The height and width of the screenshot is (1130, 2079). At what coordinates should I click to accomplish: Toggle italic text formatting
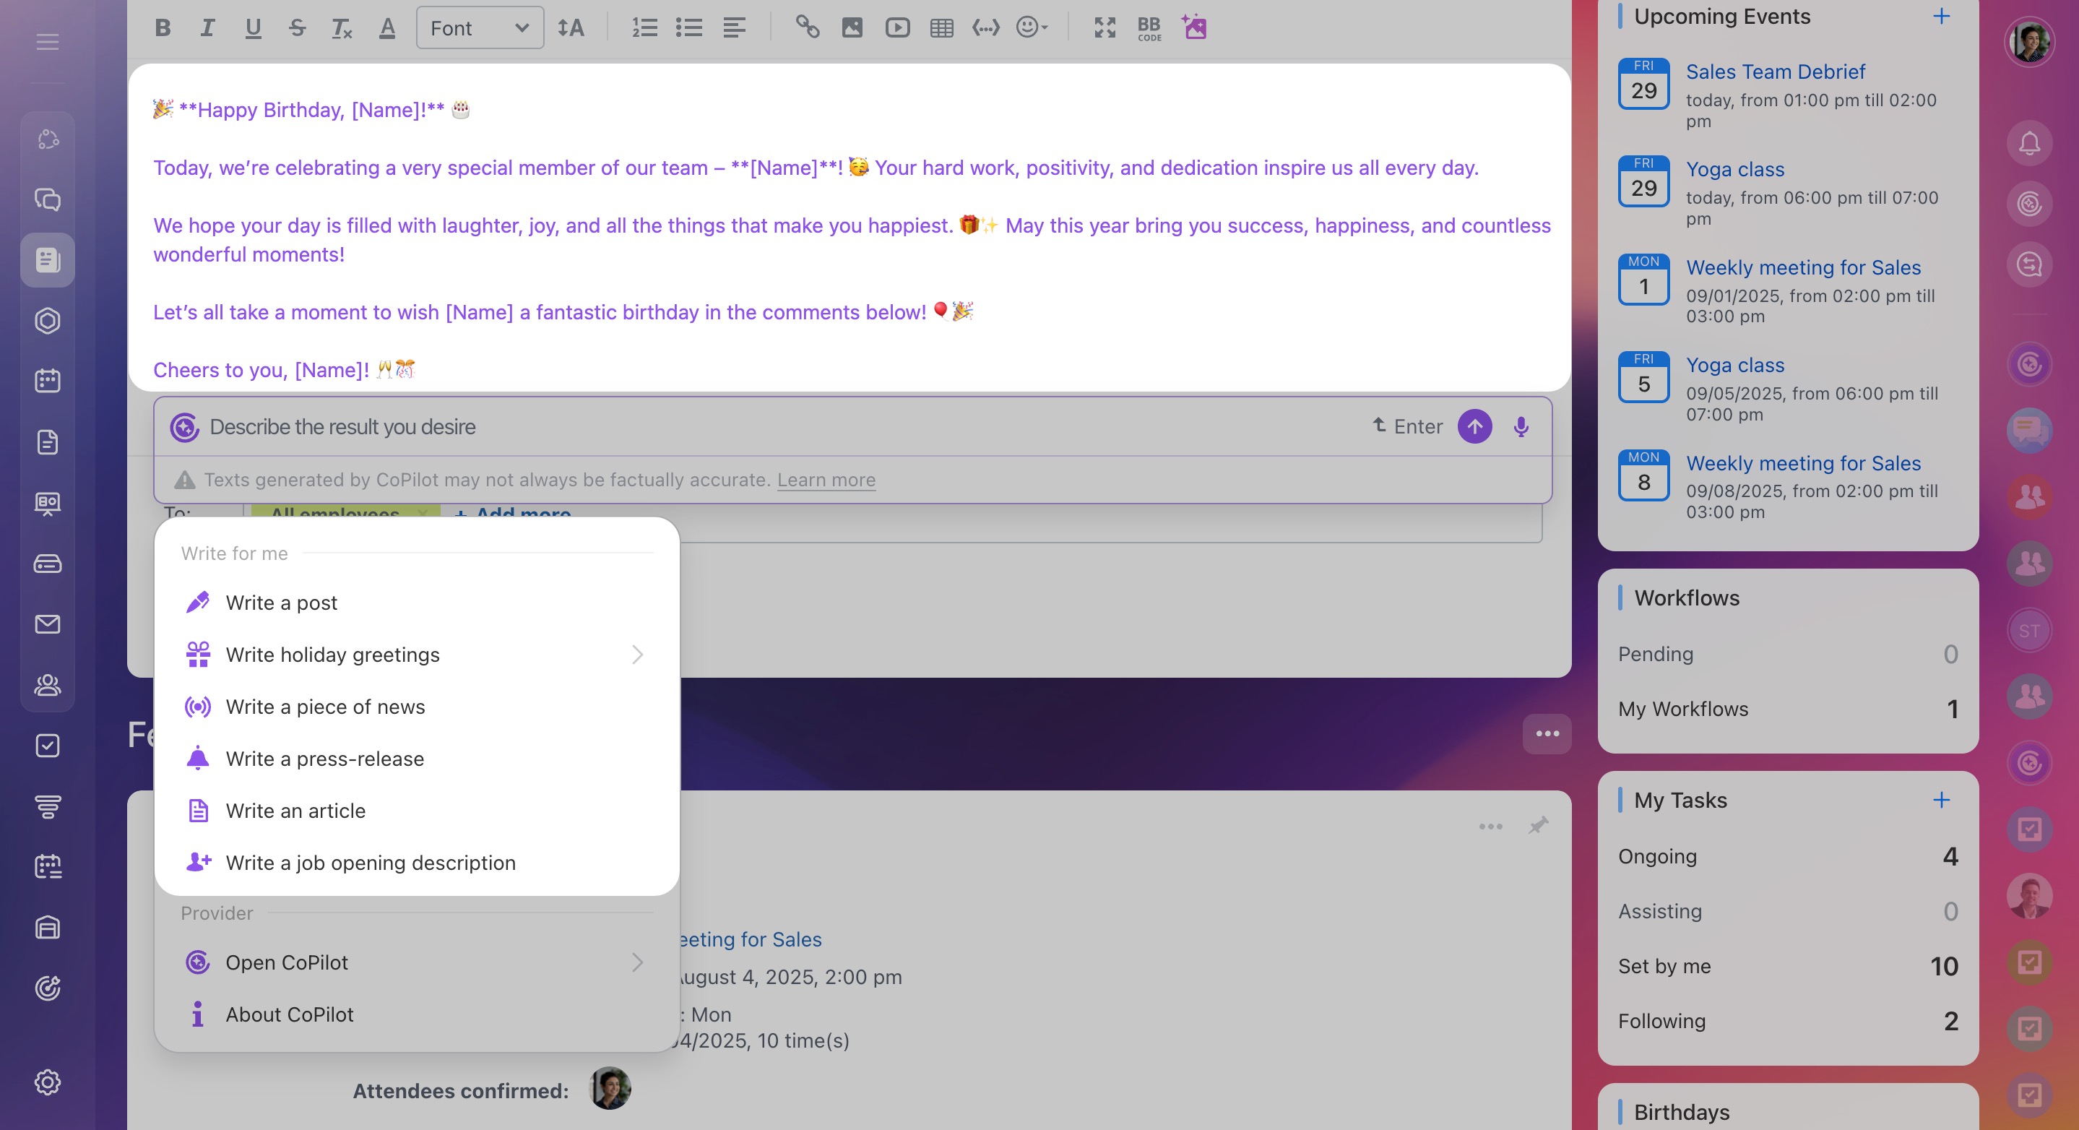[207, 28]
